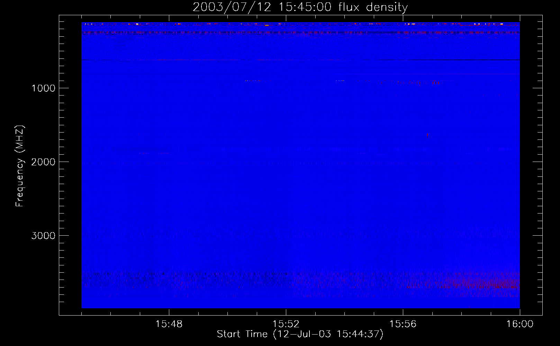Click the time tick label 16:00

(x=520, y=324)
